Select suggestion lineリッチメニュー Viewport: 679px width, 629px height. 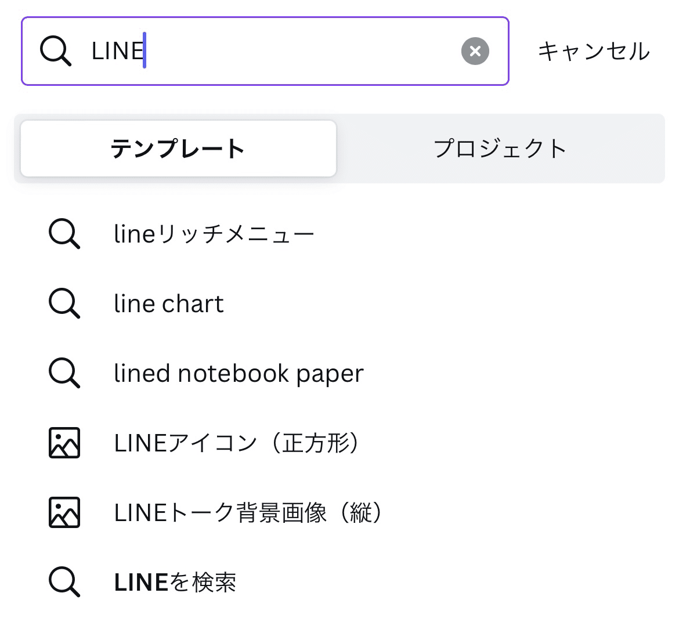pos(214,234)
